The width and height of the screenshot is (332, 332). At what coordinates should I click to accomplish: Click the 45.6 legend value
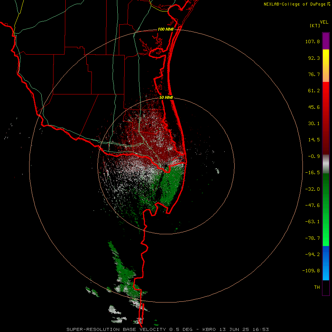[314, 107]
